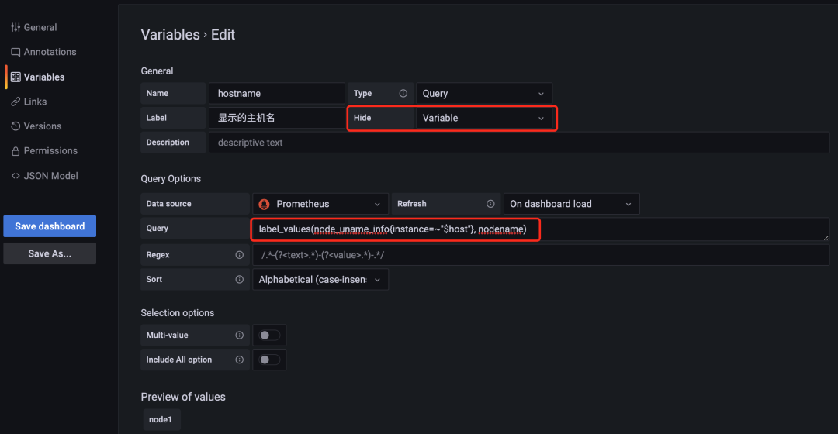Turn on the Include All option switch
The image size is (838, 434).
[x=269, y=360]
